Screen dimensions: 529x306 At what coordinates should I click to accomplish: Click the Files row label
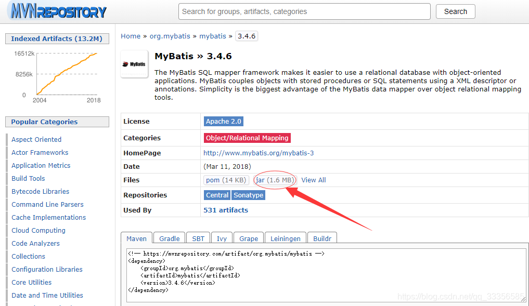tap(131, 180)
